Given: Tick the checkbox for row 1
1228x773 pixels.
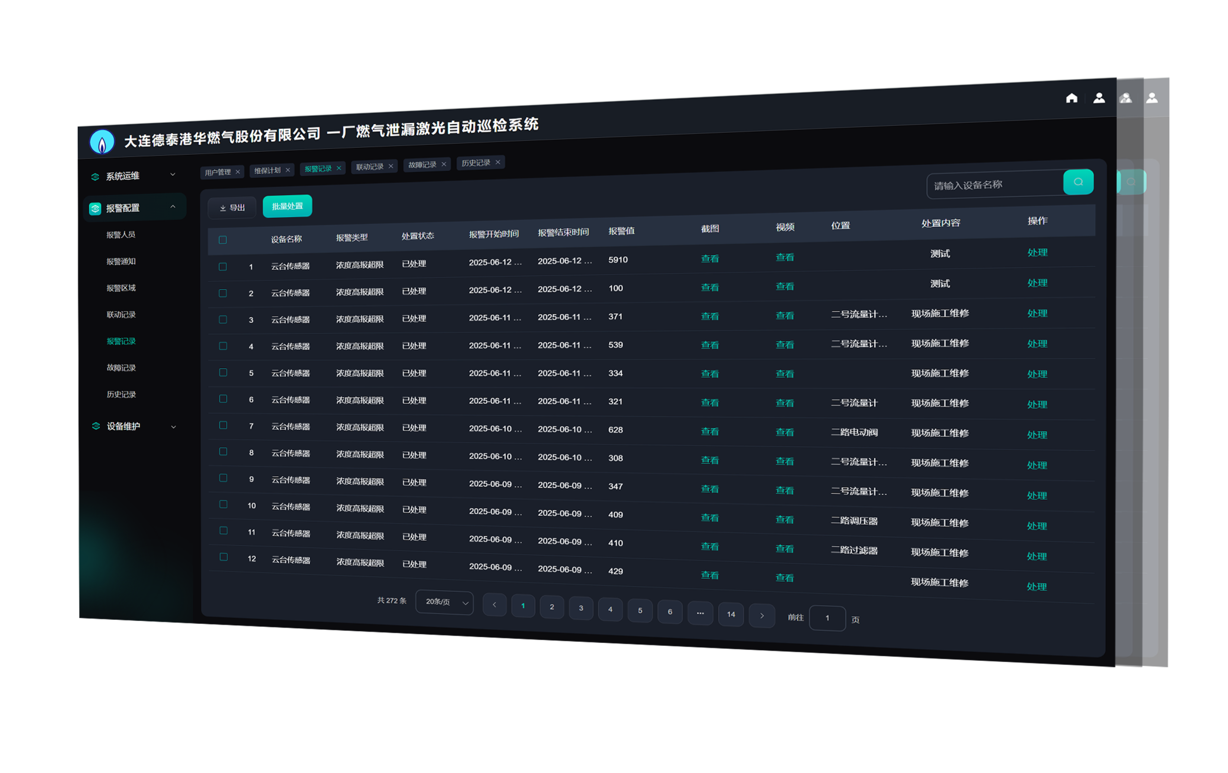Looking at the screenshot, I should (x=223, y=267).
